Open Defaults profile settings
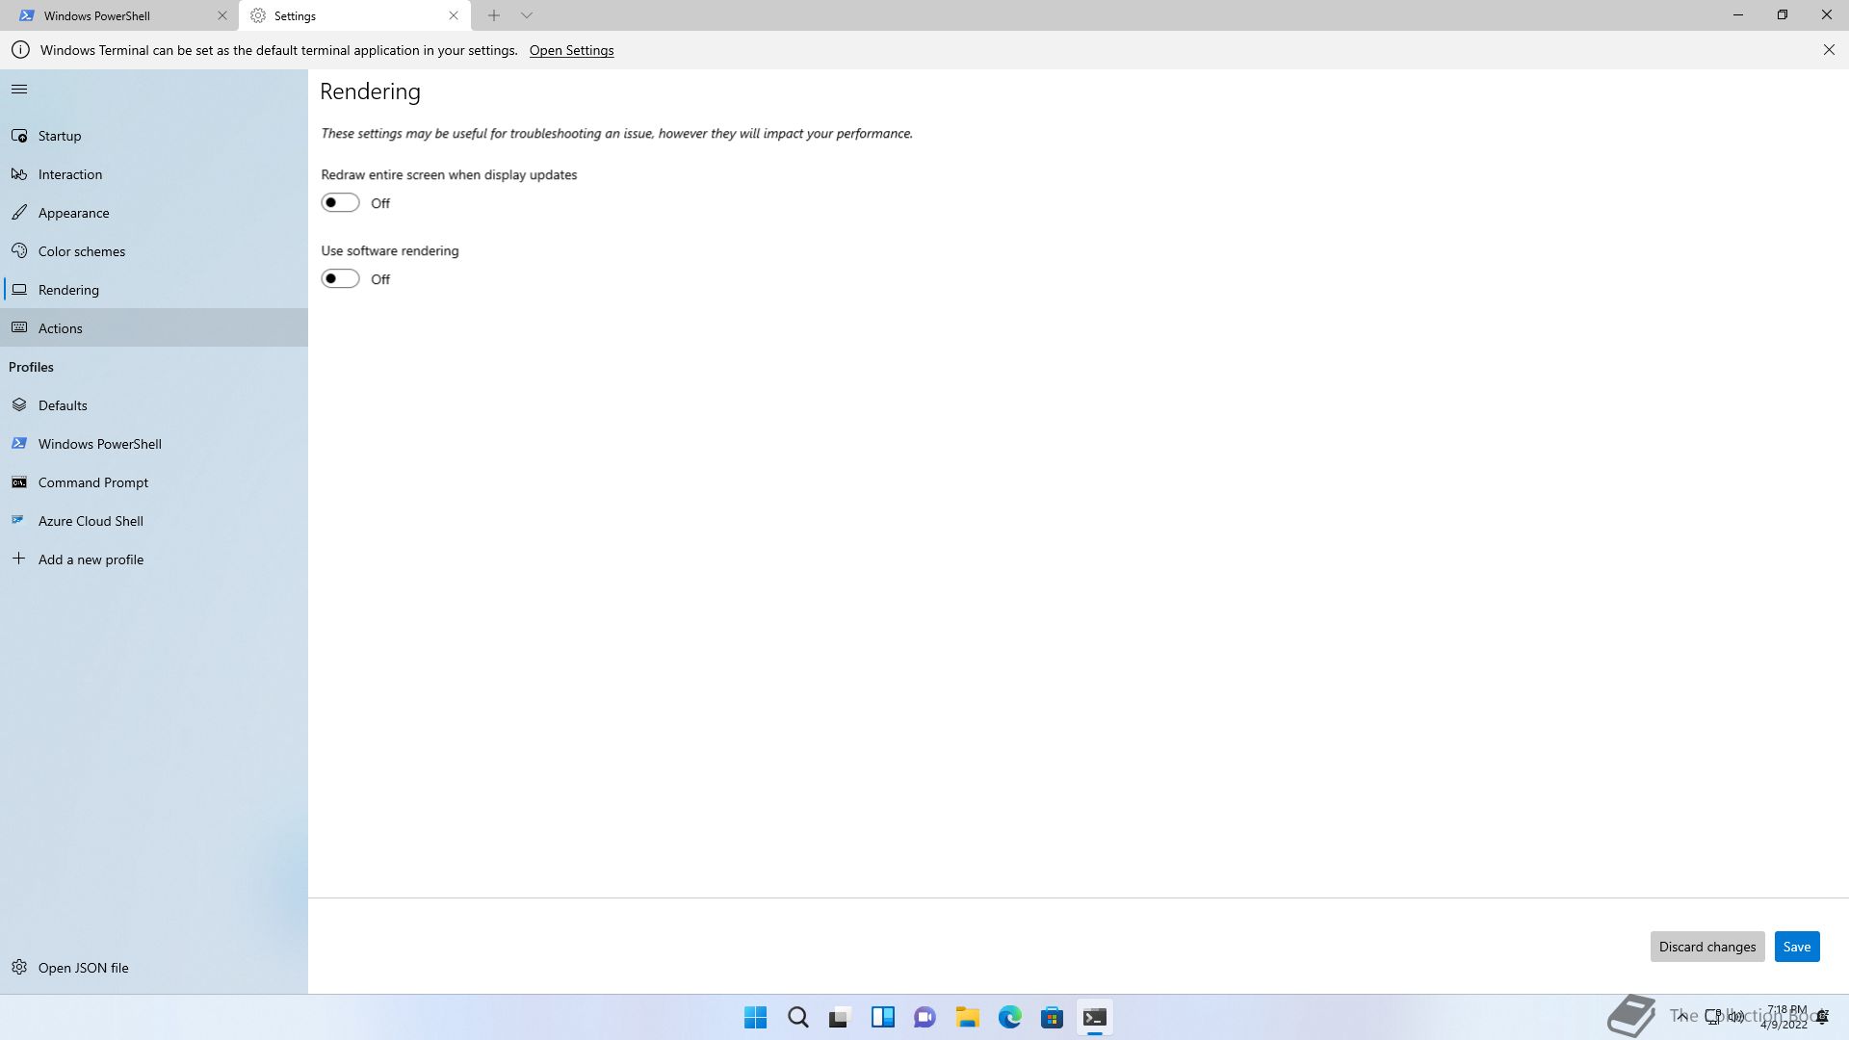 pyautogui.click(x=154, y=405)
